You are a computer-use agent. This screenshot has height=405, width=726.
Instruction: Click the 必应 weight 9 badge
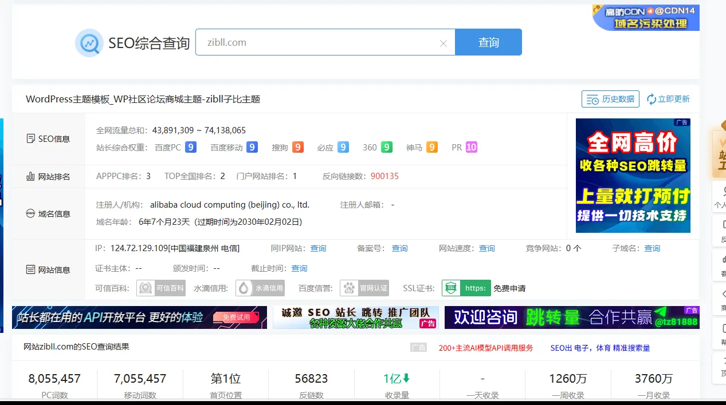[x=343, y=147]
